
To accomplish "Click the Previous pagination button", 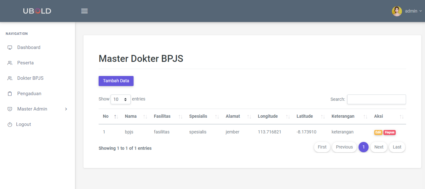I will (x=344, y=147).
